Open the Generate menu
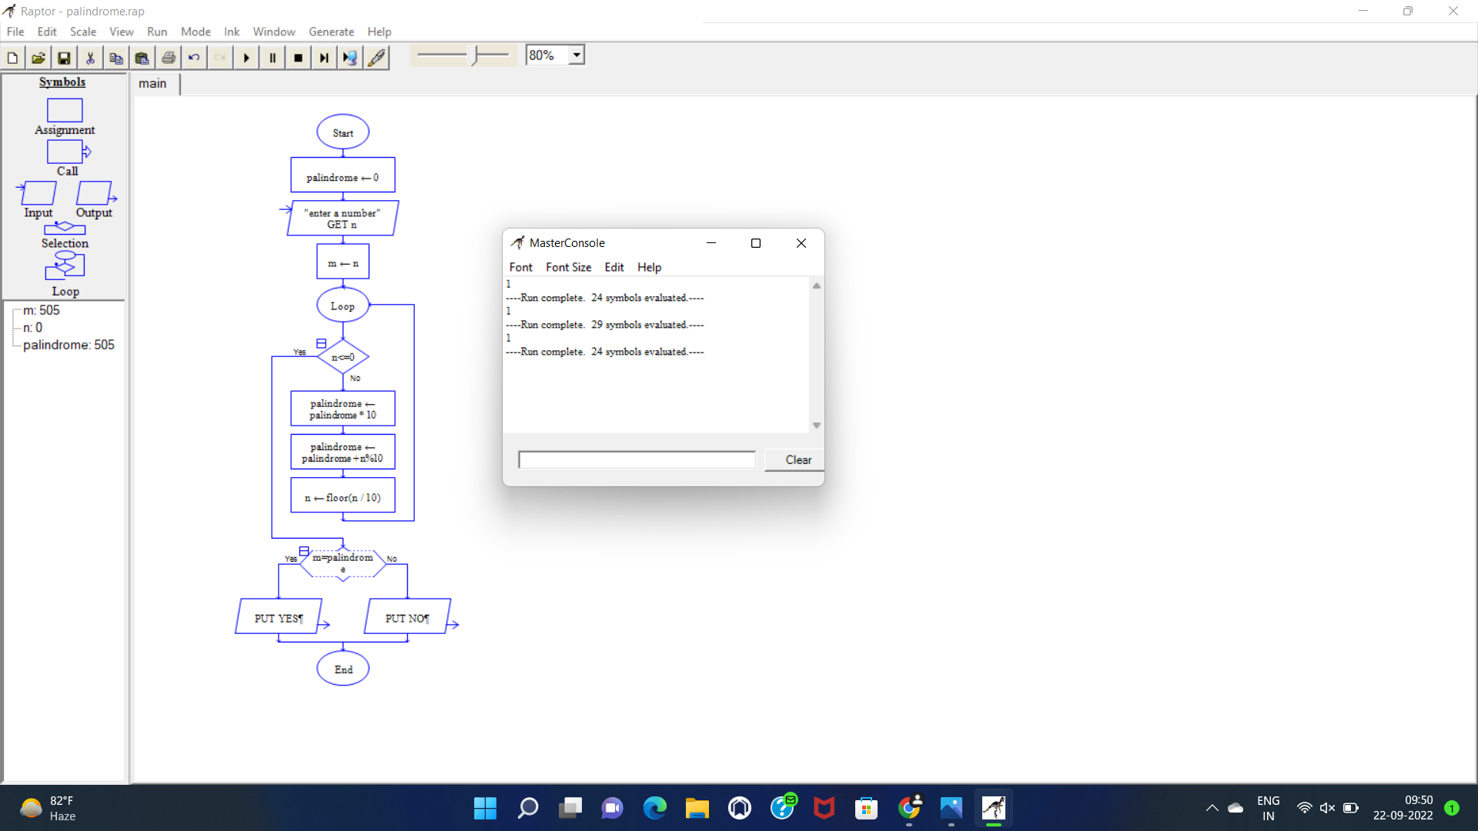 point(331,32)
